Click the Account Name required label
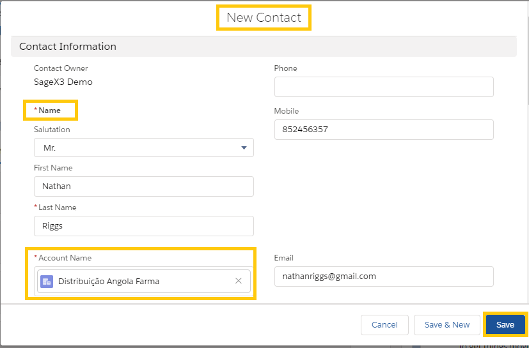Viewport: 529px width, 348px height. [x=63, y=258]
